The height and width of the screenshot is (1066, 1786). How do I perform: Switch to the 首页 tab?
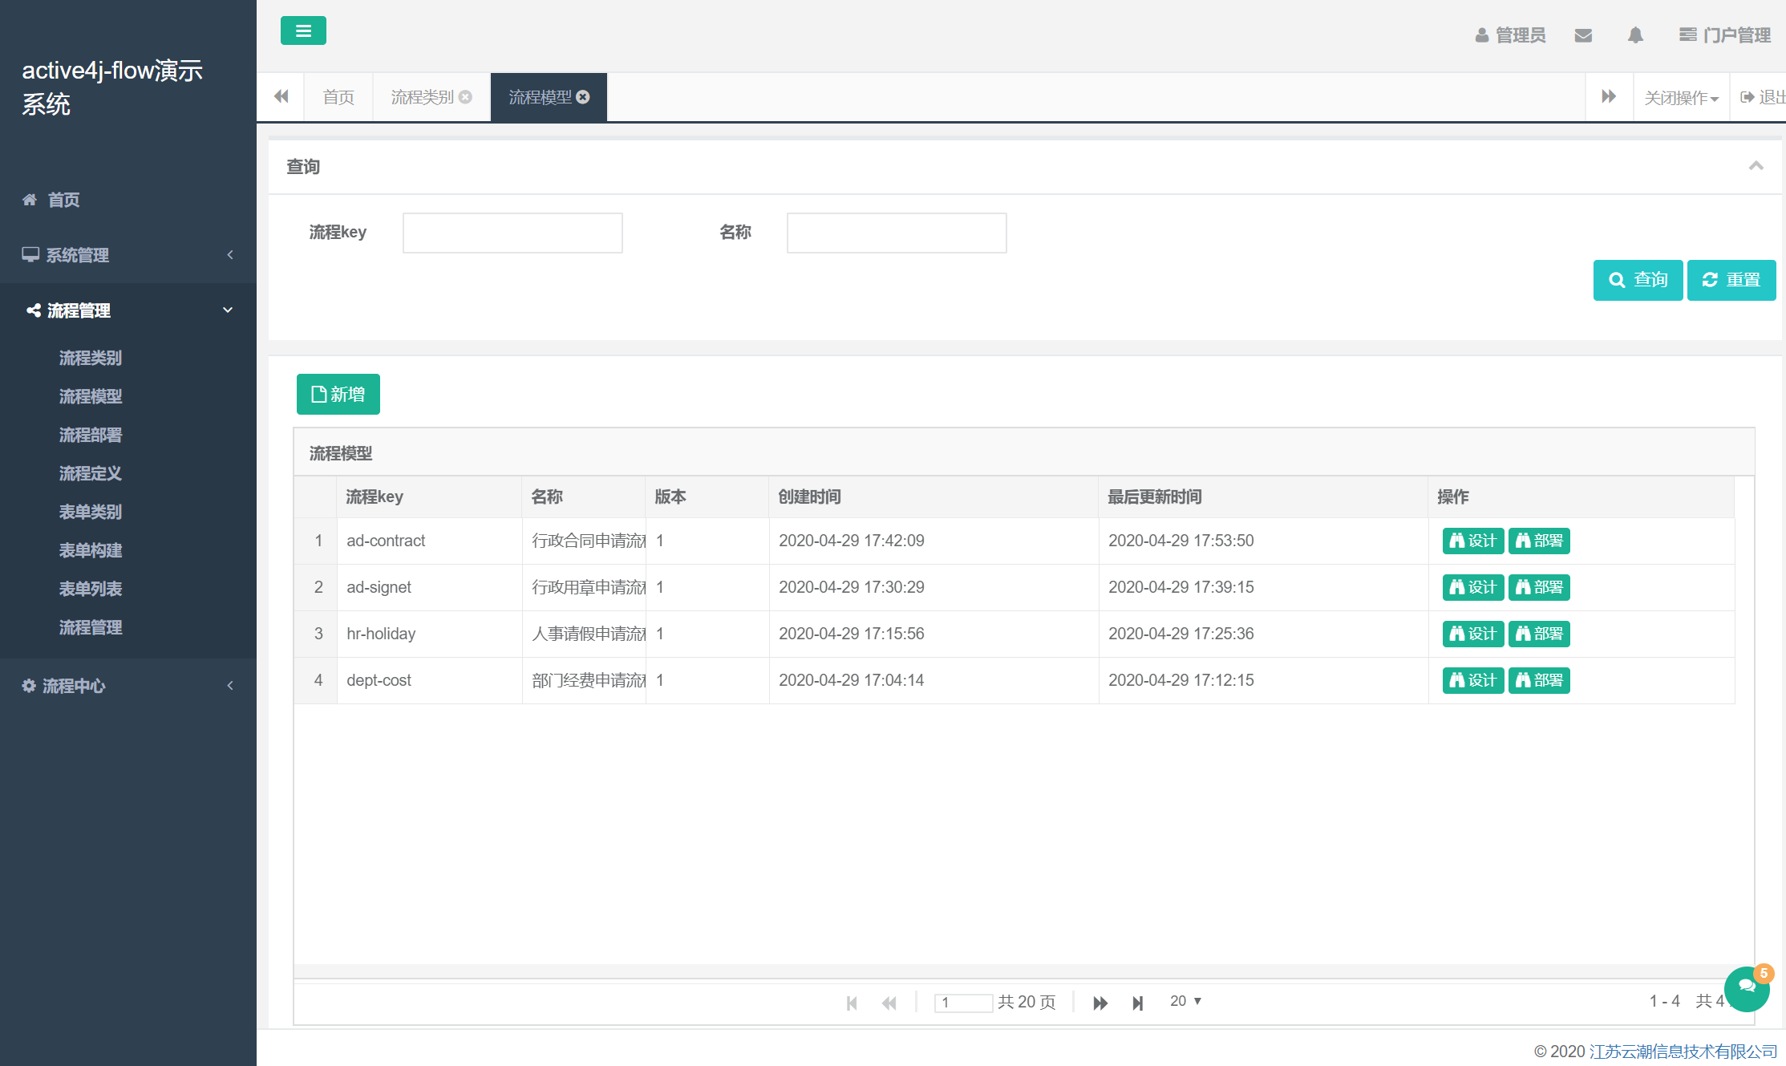pos(338,97)
